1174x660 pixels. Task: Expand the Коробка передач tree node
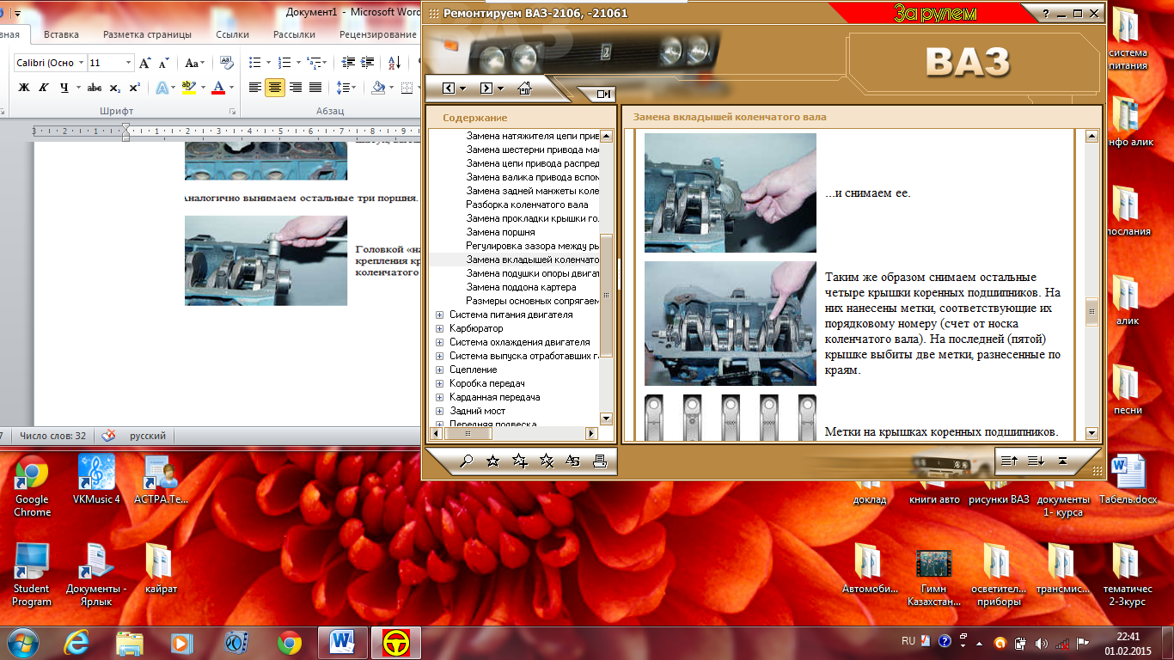(x=440, y=383)
